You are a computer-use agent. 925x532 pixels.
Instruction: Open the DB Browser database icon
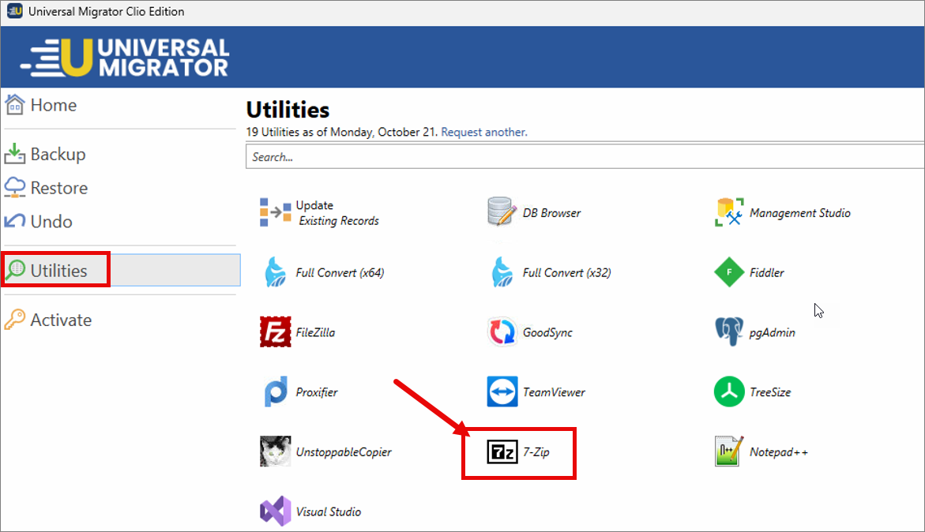pos(502,212)
